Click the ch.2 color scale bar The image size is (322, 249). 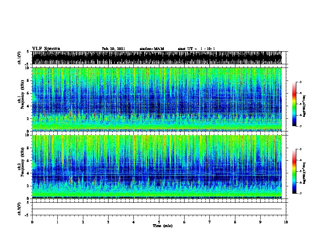click(294, 171)
